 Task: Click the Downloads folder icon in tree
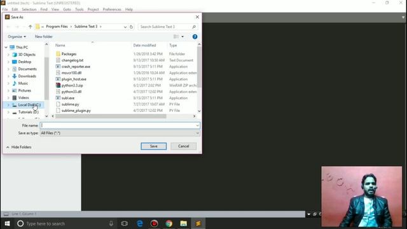pos(15,76)
